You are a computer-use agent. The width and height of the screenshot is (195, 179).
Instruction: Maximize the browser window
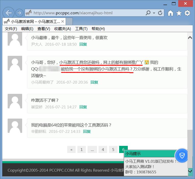[x=174, y=4]
